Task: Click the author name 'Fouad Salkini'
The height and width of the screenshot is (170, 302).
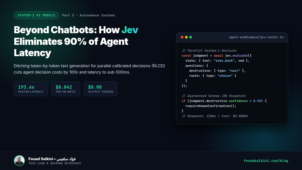Action: tap(41, 159)
